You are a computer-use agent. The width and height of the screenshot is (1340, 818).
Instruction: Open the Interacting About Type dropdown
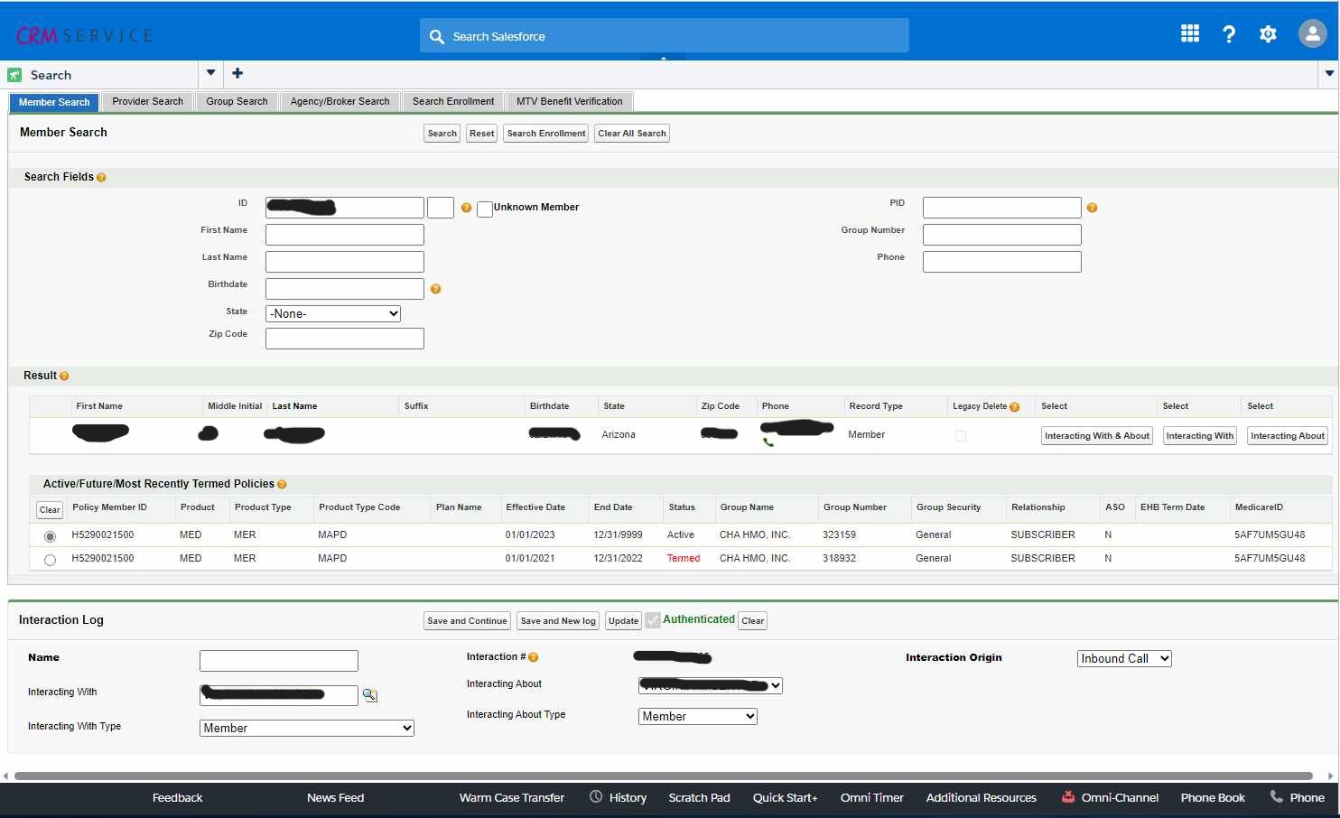(x=697, y=716)
